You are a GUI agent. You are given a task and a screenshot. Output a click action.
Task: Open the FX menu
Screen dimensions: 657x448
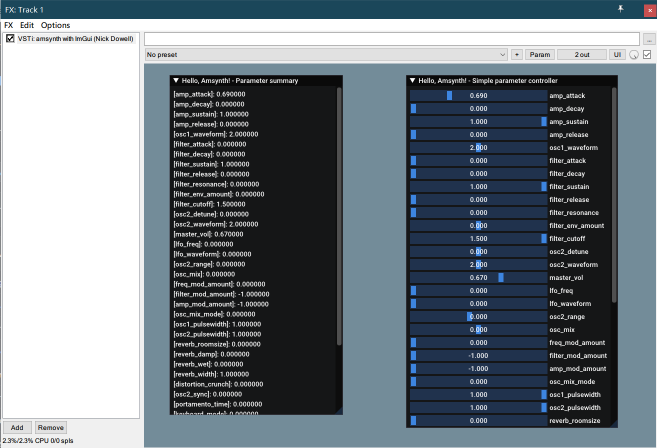coord(8,25)
